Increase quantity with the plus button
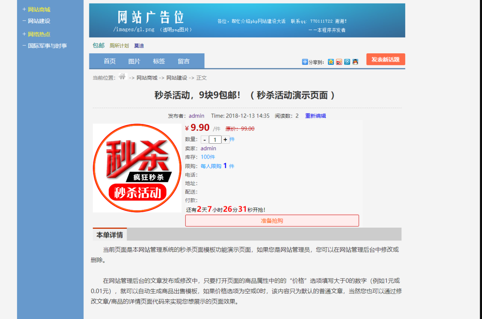Image resolution: width=482 pixels, height=319 pixels. (x=225, y=139)
